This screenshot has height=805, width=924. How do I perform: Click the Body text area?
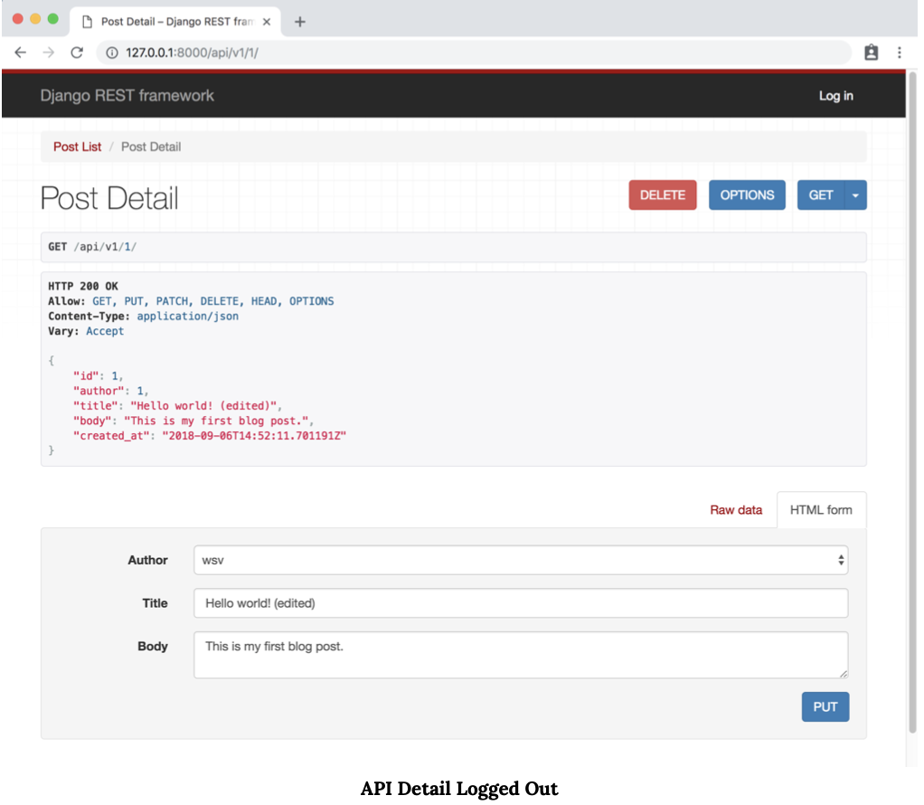tap(521, 655)
